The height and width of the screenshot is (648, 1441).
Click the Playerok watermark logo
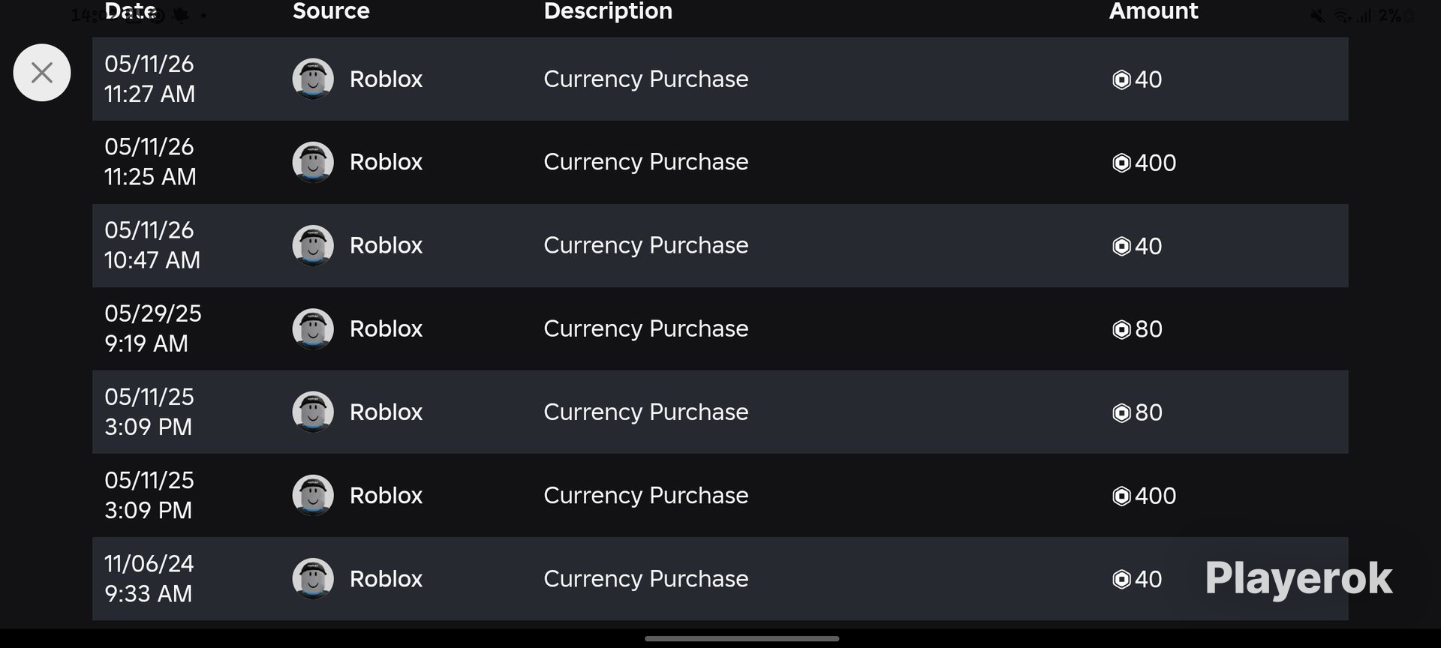tap(1298, 578)
